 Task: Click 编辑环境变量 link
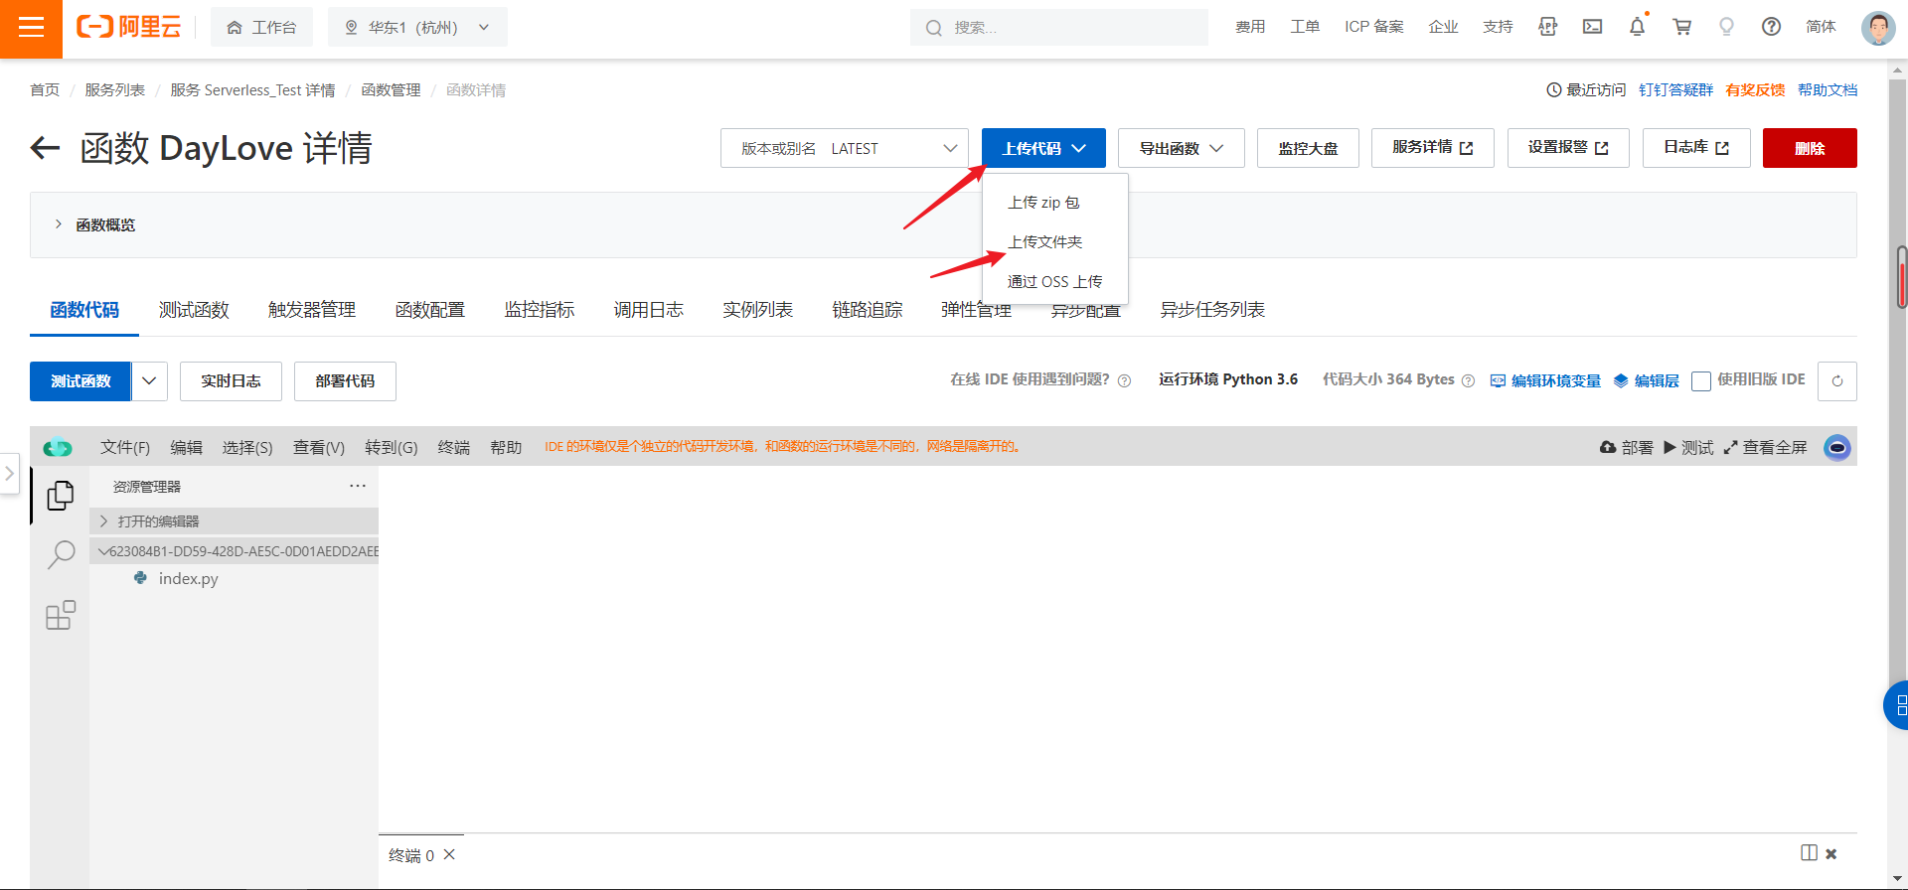tap(1545, 381)
